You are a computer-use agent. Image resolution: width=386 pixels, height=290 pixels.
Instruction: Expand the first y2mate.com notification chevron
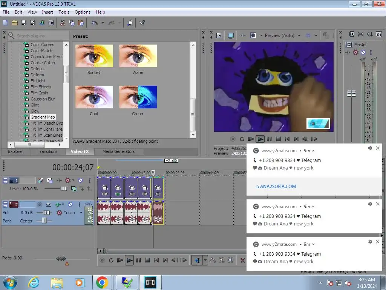tap(313, 151)
